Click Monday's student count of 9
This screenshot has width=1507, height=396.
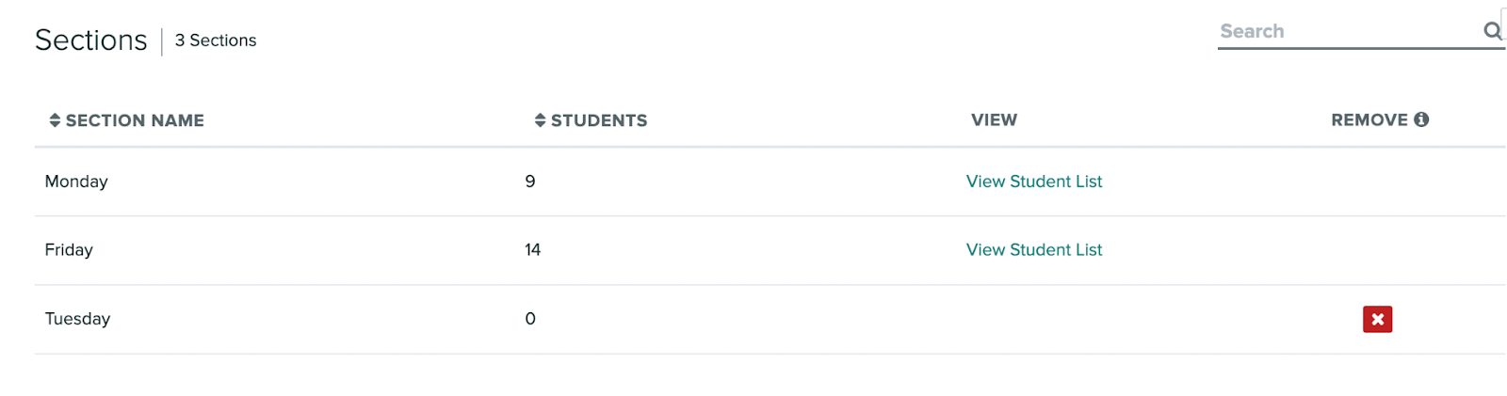pyautogui.click(x=530, y=182)
